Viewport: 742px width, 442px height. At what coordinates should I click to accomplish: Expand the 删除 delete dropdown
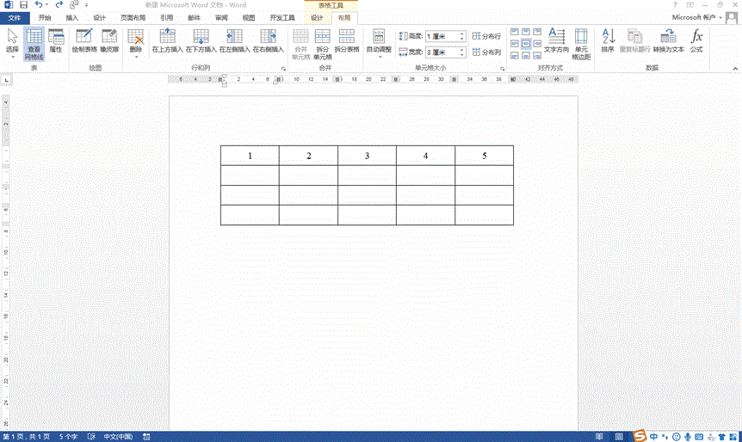(135, 43)
